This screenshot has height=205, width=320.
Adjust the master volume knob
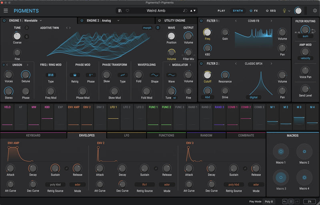tap(298, 11)
